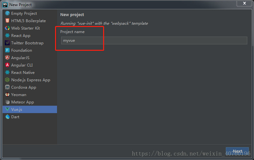Select the Empty Project globe icon
The image size is (254, 160).
tap(7, 13)
